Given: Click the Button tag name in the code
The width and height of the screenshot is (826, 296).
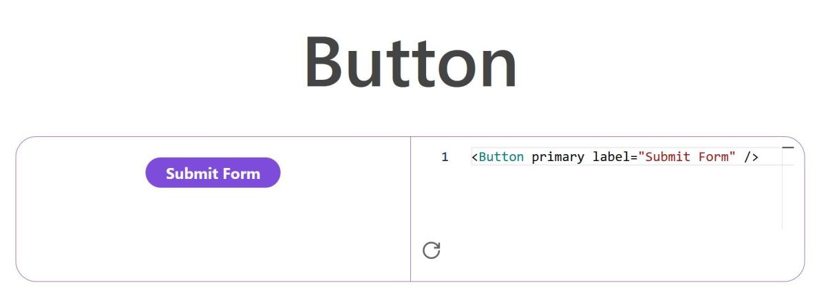Looking at the screenshot, I should tap(501, 157).
